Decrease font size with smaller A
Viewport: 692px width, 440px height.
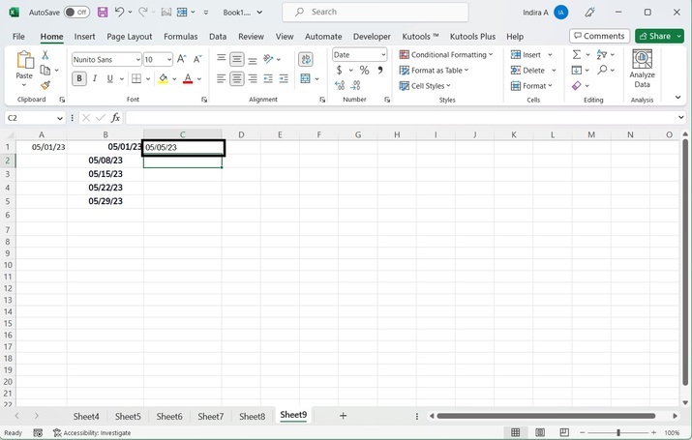pos(197,59)
